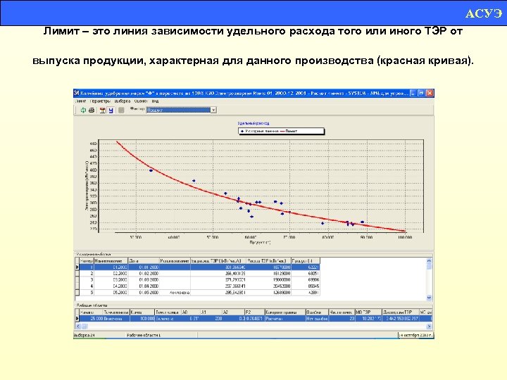Open the Выборка menu
The image size is (507, 380).
[123, 101]
